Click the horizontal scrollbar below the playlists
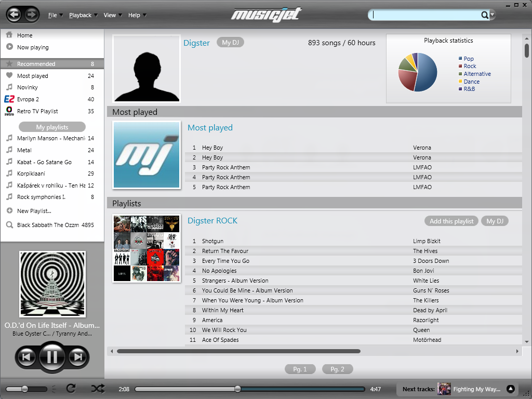 click(238, 351)
